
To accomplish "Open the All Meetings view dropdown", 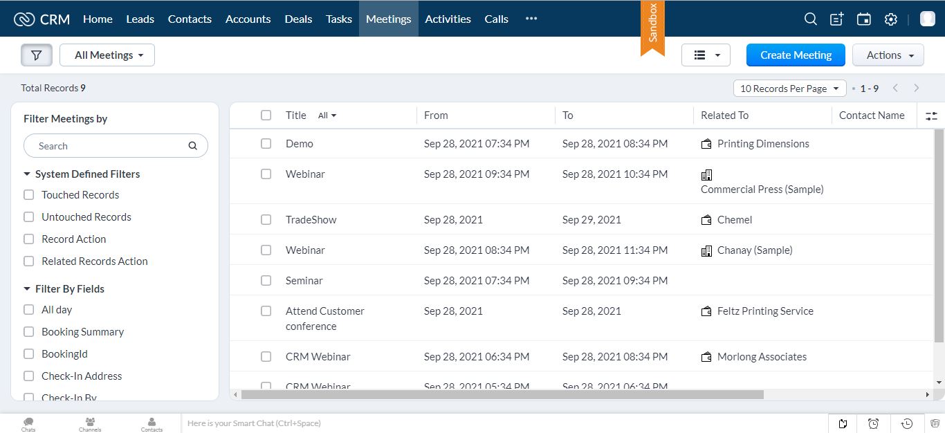I will point(107,55).
